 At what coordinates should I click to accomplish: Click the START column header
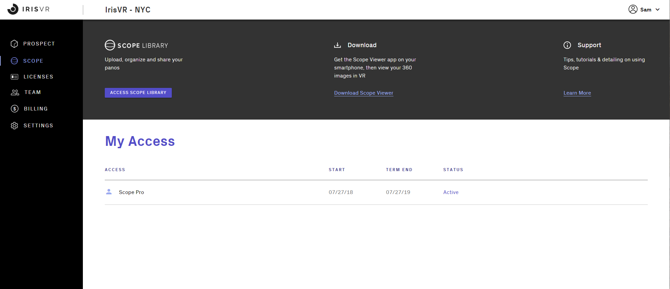(x=337, y=170)
